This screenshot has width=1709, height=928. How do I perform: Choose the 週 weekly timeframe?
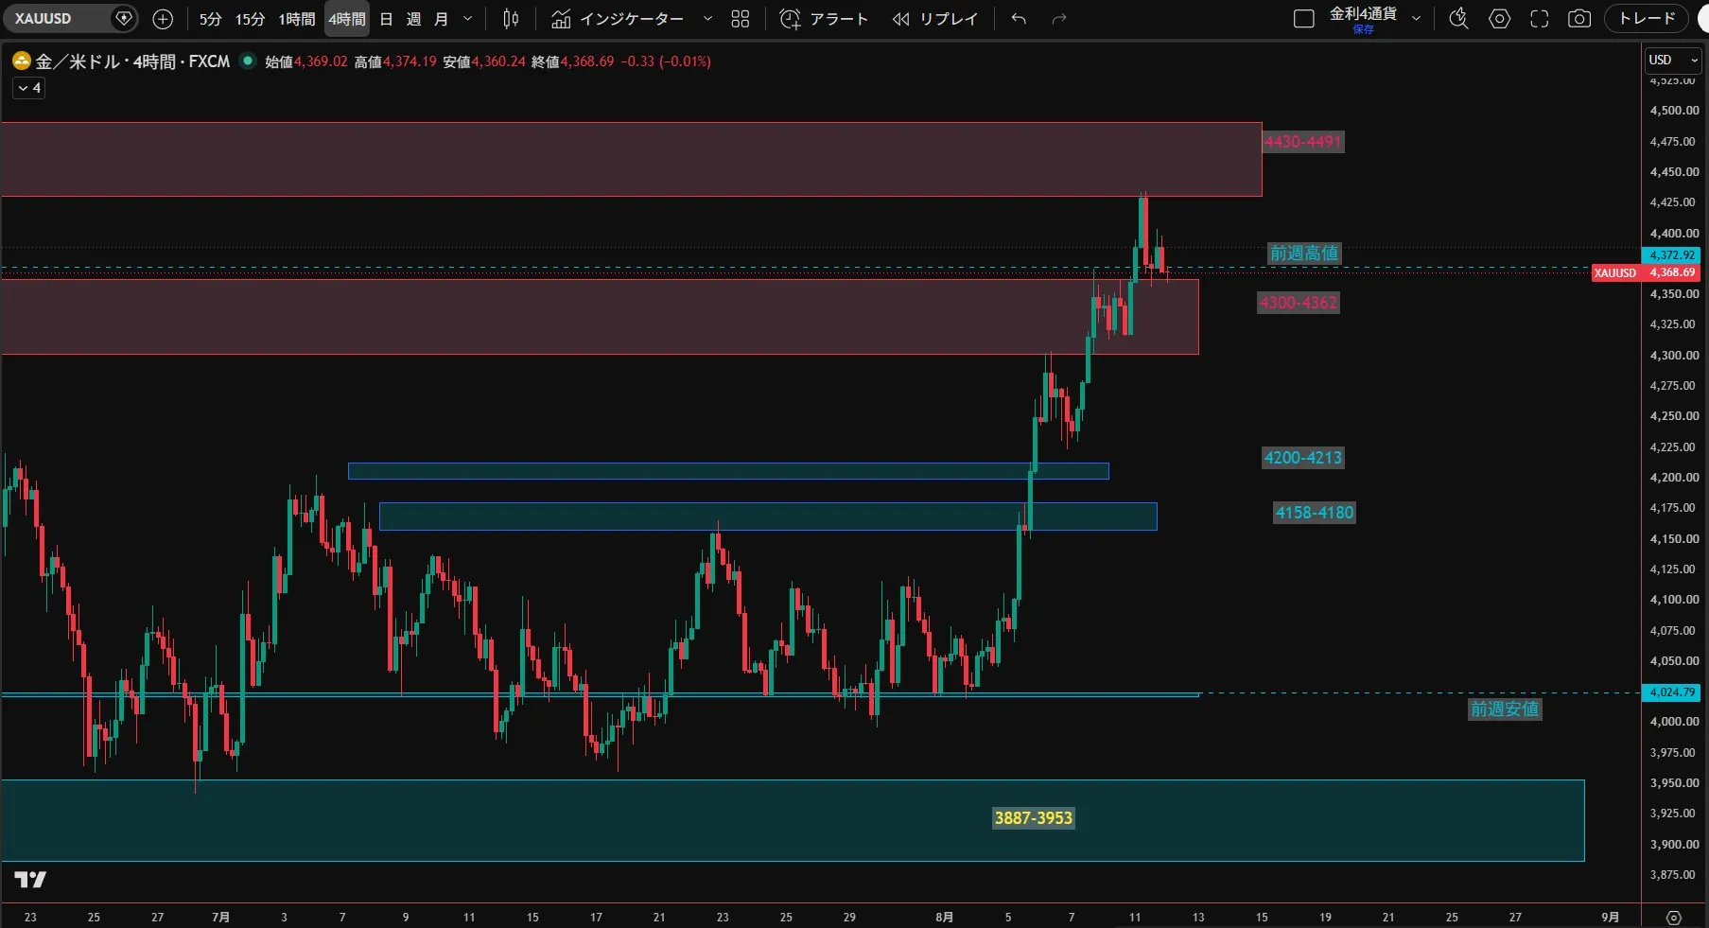point(413,19)
